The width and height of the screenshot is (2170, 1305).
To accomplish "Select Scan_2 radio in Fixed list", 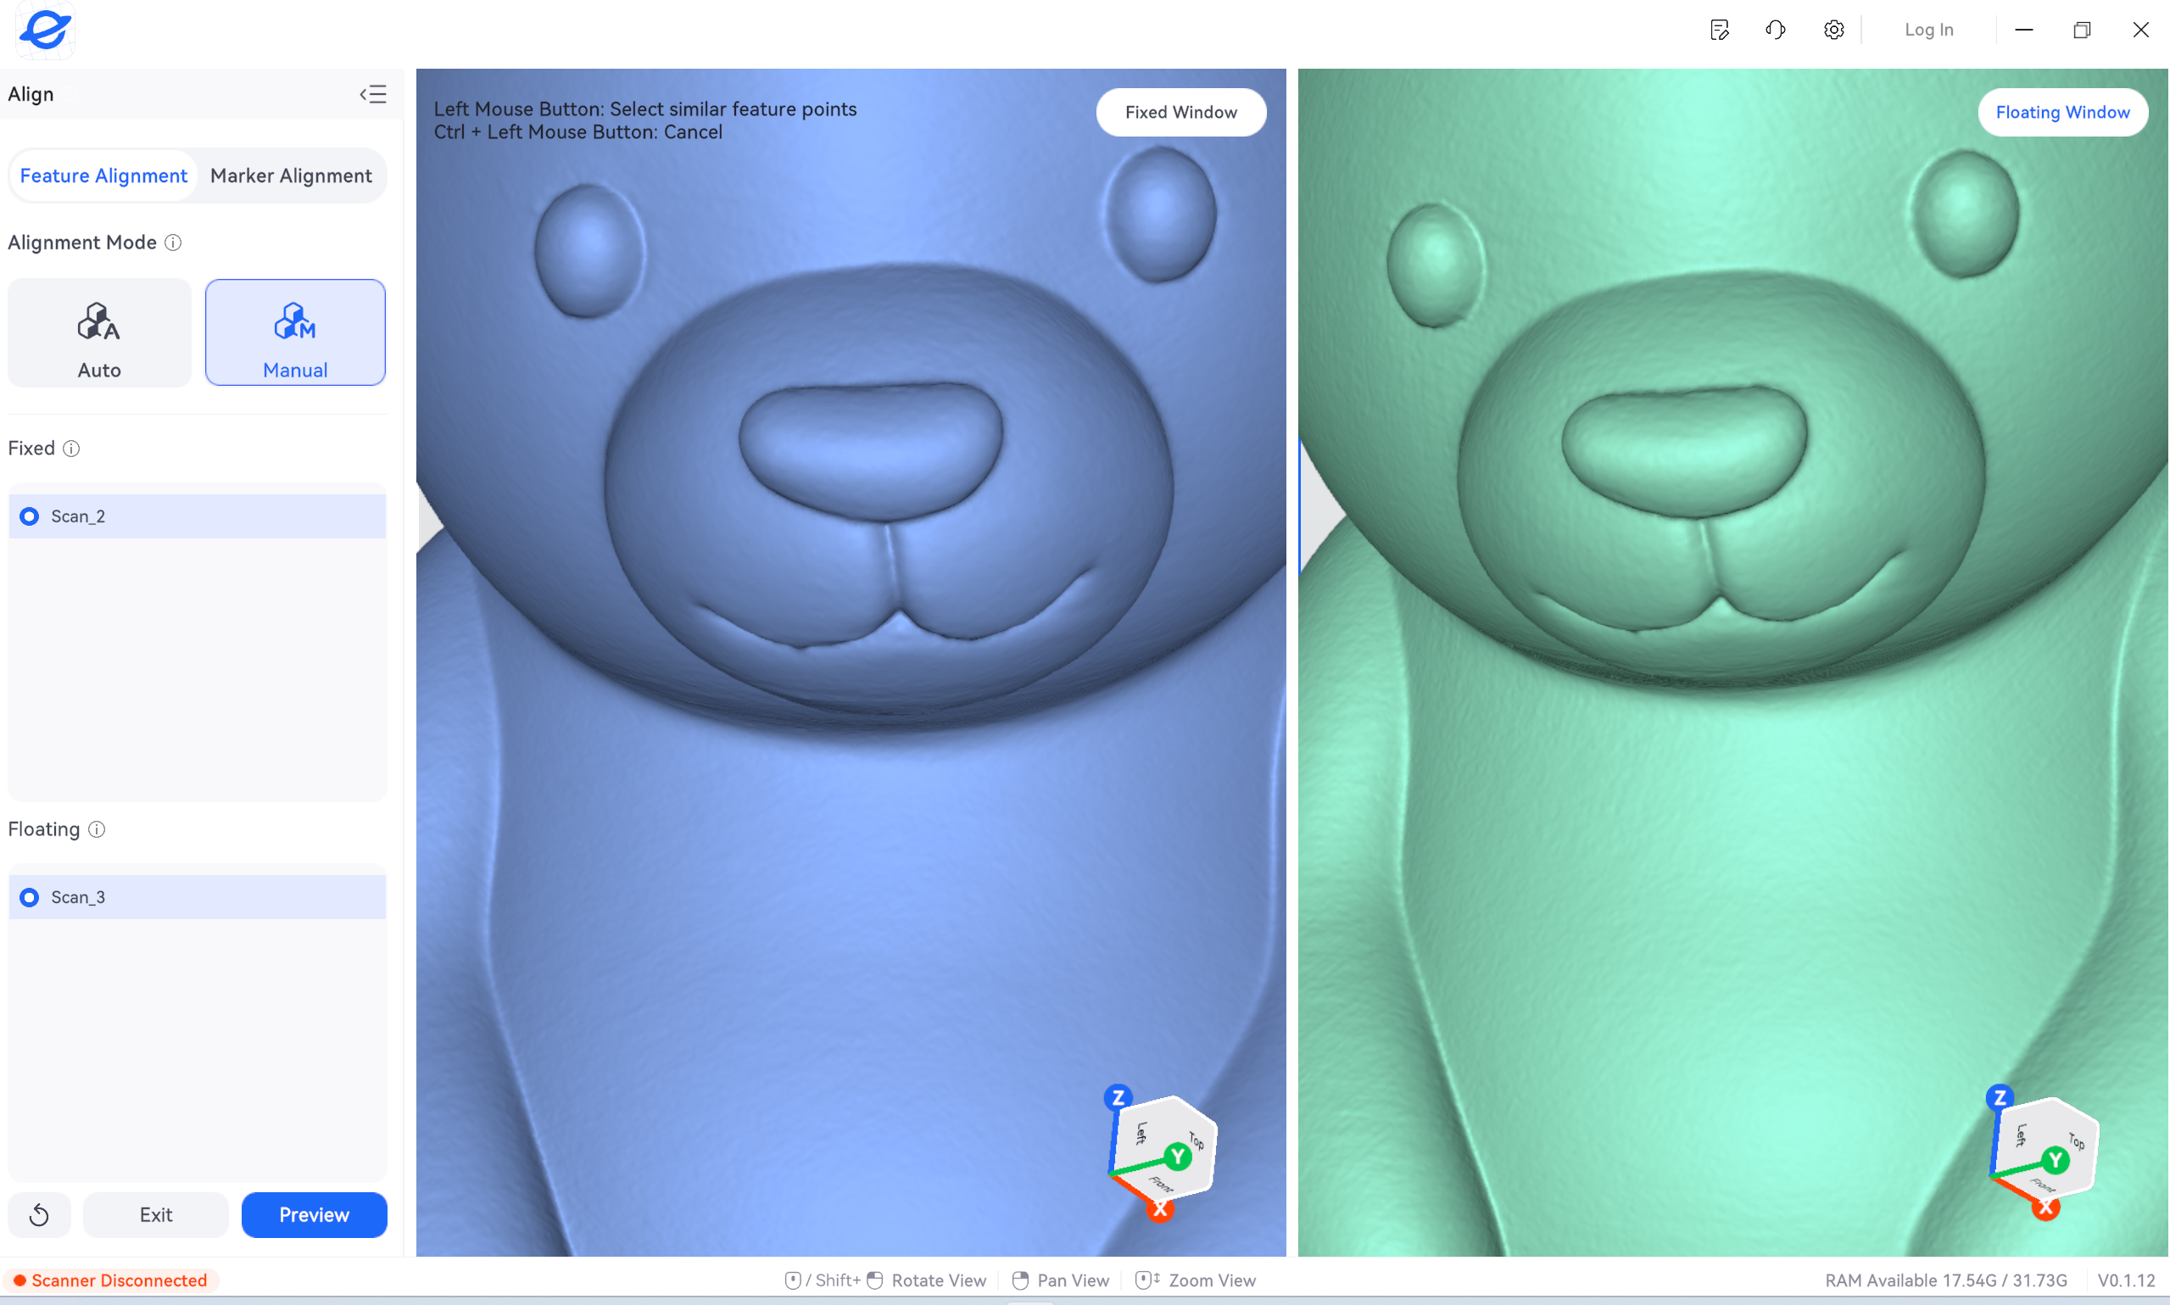I will [29, 516].
